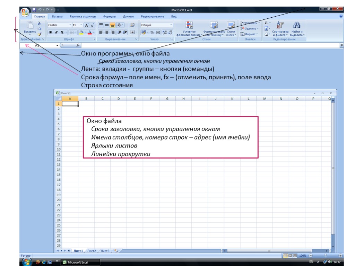The height and width of the screenshot is (266, 355).
Task: Toggle top vertical alignment
Action: (101, 25)
